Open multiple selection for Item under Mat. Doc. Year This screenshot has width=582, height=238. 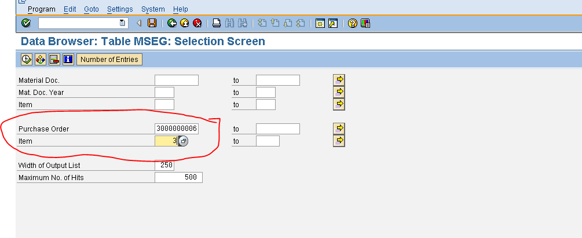[339, 104]
